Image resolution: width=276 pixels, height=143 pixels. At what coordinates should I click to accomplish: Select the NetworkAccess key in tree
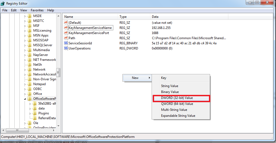45,74
